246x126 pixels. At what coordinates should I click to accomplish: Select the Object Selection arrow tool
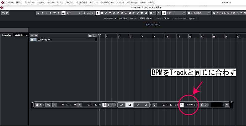97,13
